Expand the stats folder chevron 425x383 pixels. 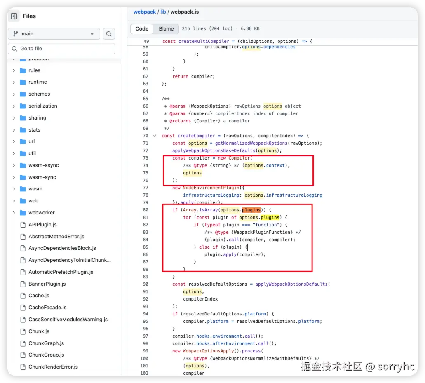coord(14,130)
